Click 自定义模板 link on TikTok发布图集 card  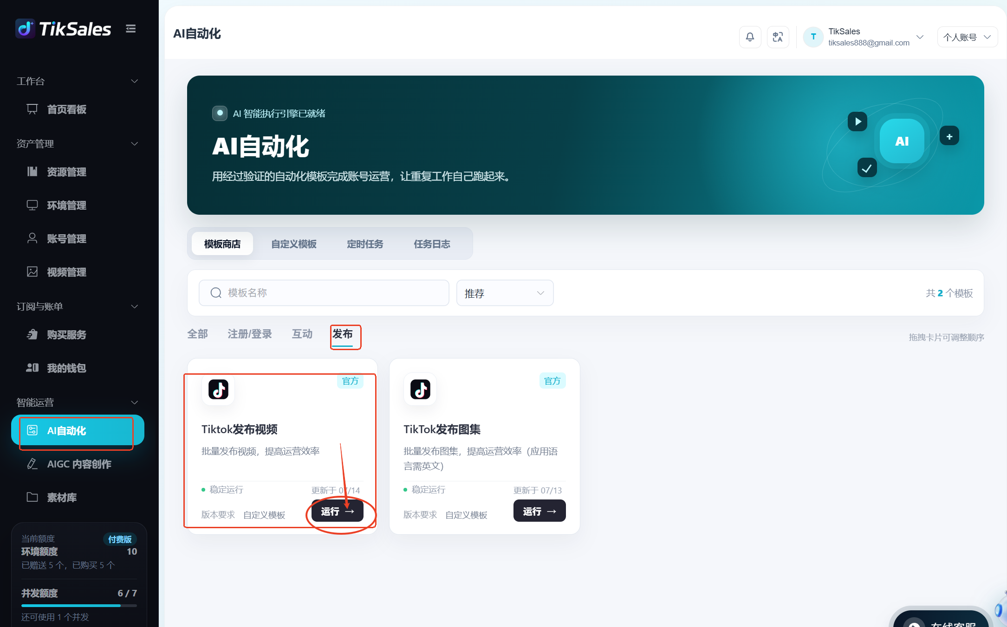(x=466, y=515)
